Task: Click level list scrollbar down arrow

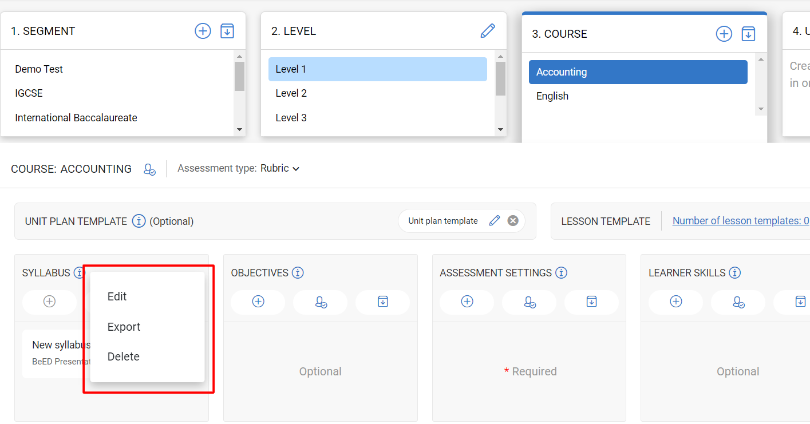Action: coord(501,130)
